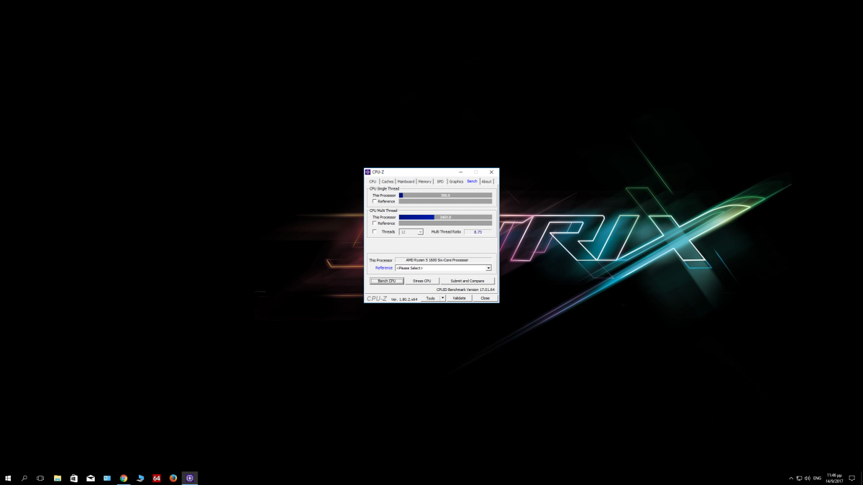Click the Stress CPU button
The height and width of the screenshot is (485, 863).
pos(422,281)
